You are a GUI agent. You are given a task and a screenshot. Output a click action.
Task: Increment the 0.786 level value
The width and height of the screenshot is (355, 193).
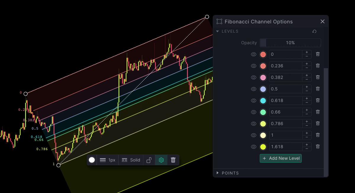tap(307, 121)
